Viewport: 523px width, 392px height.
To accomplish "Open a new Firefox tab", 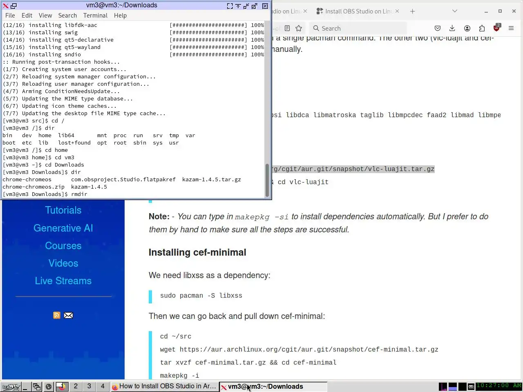I will click(x=412, y=11).
